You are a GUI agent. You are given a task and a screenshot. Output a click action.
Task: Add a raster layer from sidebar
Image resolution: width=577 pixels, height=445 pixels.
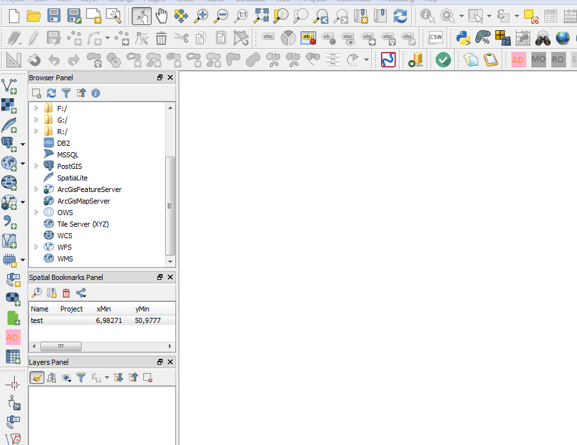(x=9, y=105)
